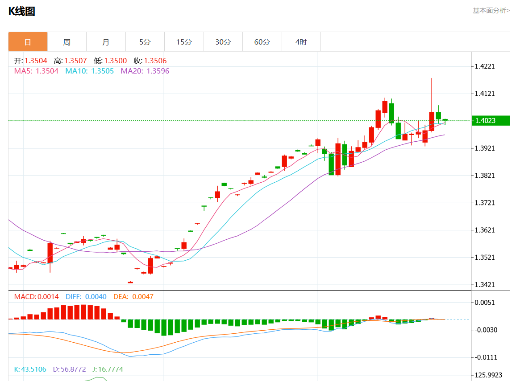Click the 1.3521 price axis label
516x381 pixels.
tap(485, 257)
